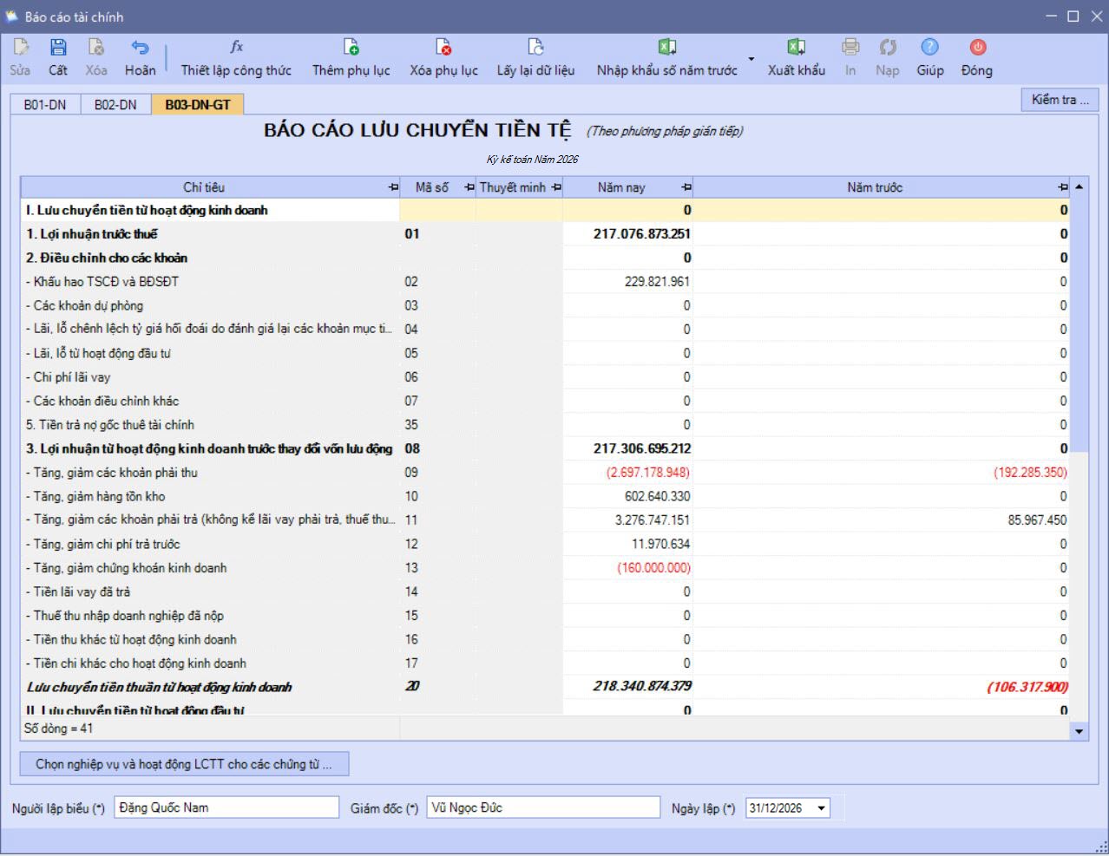Click Thêm phụ lục icon
Image resolution: width=1109 pixels, height=856 pixels.
point(351,49)
